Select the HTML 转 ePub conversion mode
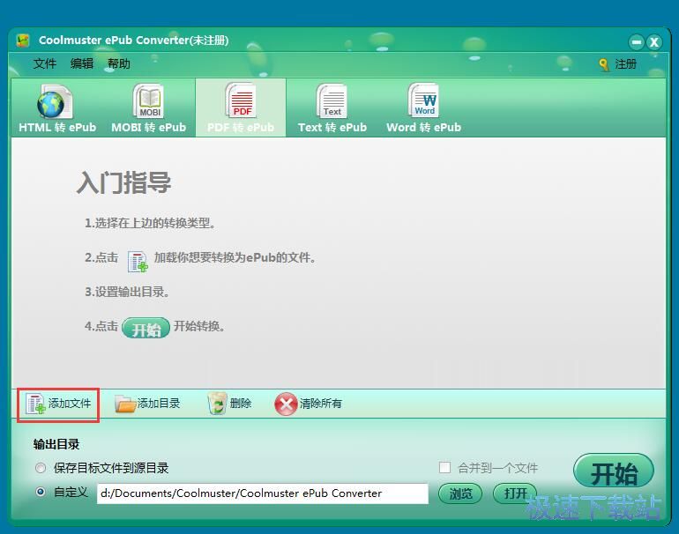Screen dimensions: 679x534 [57, 108]
